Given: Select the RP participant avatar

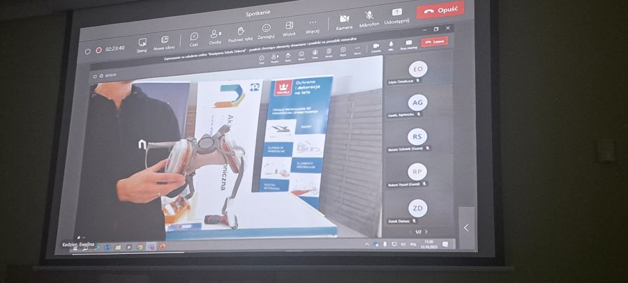Looking at the screenshot, I should (x=417, y=171).
